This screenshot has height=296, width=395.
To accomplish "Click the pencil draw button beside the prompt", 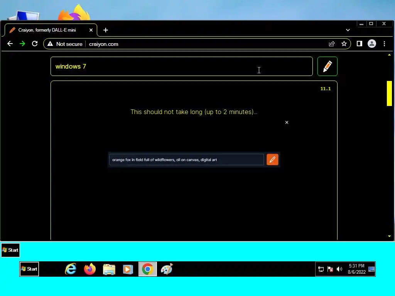I will coord(327,66).
